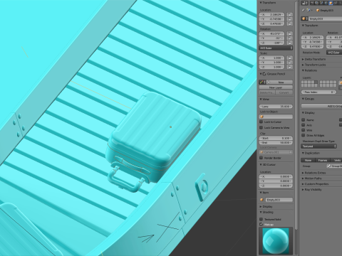This screenshot has height=256, width=342.
Task: Click the lock icon beside Rotation X
Action: [x=289, y=33]
